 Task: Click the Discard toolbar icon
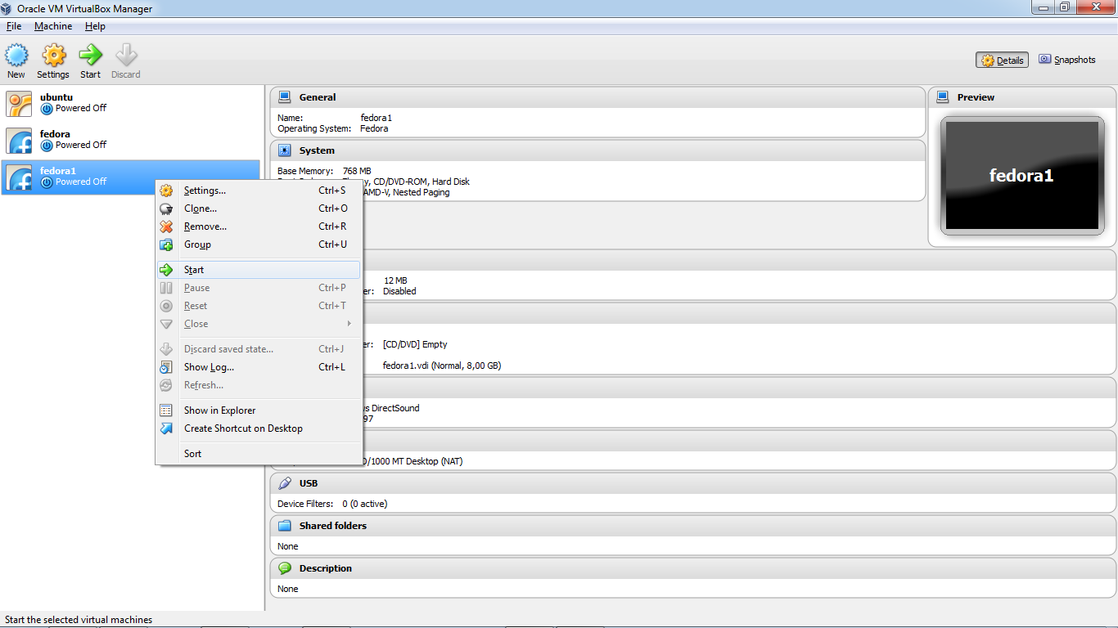(126, 56)
